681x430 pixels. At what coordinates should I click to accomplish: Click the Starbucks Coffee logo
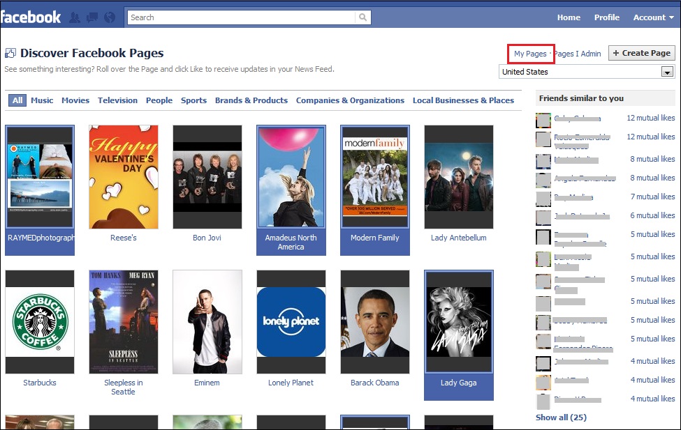(40, 322)
